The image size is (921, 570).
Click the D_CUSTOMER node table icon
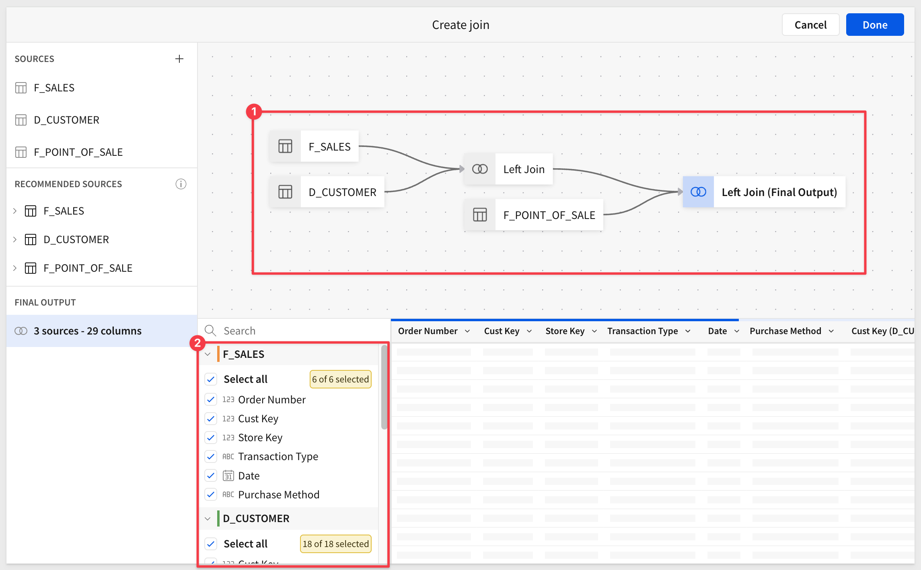(x=285, y=192)
